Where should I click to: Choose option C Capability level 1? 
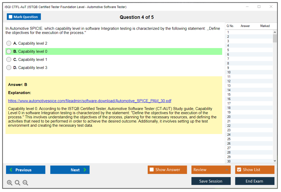(9, 60)
